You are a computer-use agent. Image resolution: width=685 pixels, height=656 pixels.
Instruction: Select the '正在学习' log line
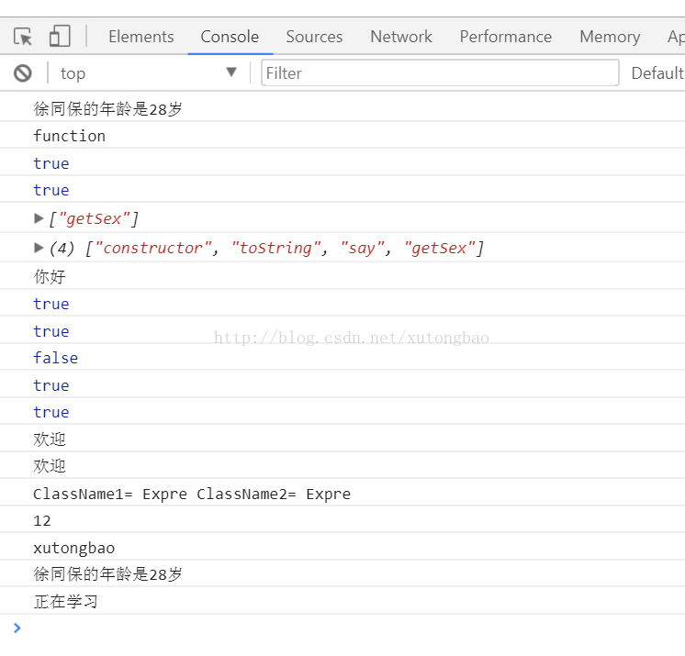point(342,602)
